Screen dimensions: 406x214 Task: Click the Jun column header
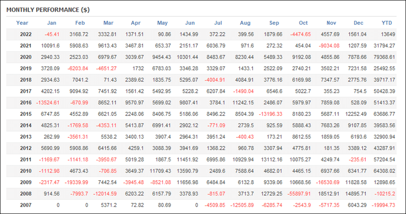(x=190, y=23)
